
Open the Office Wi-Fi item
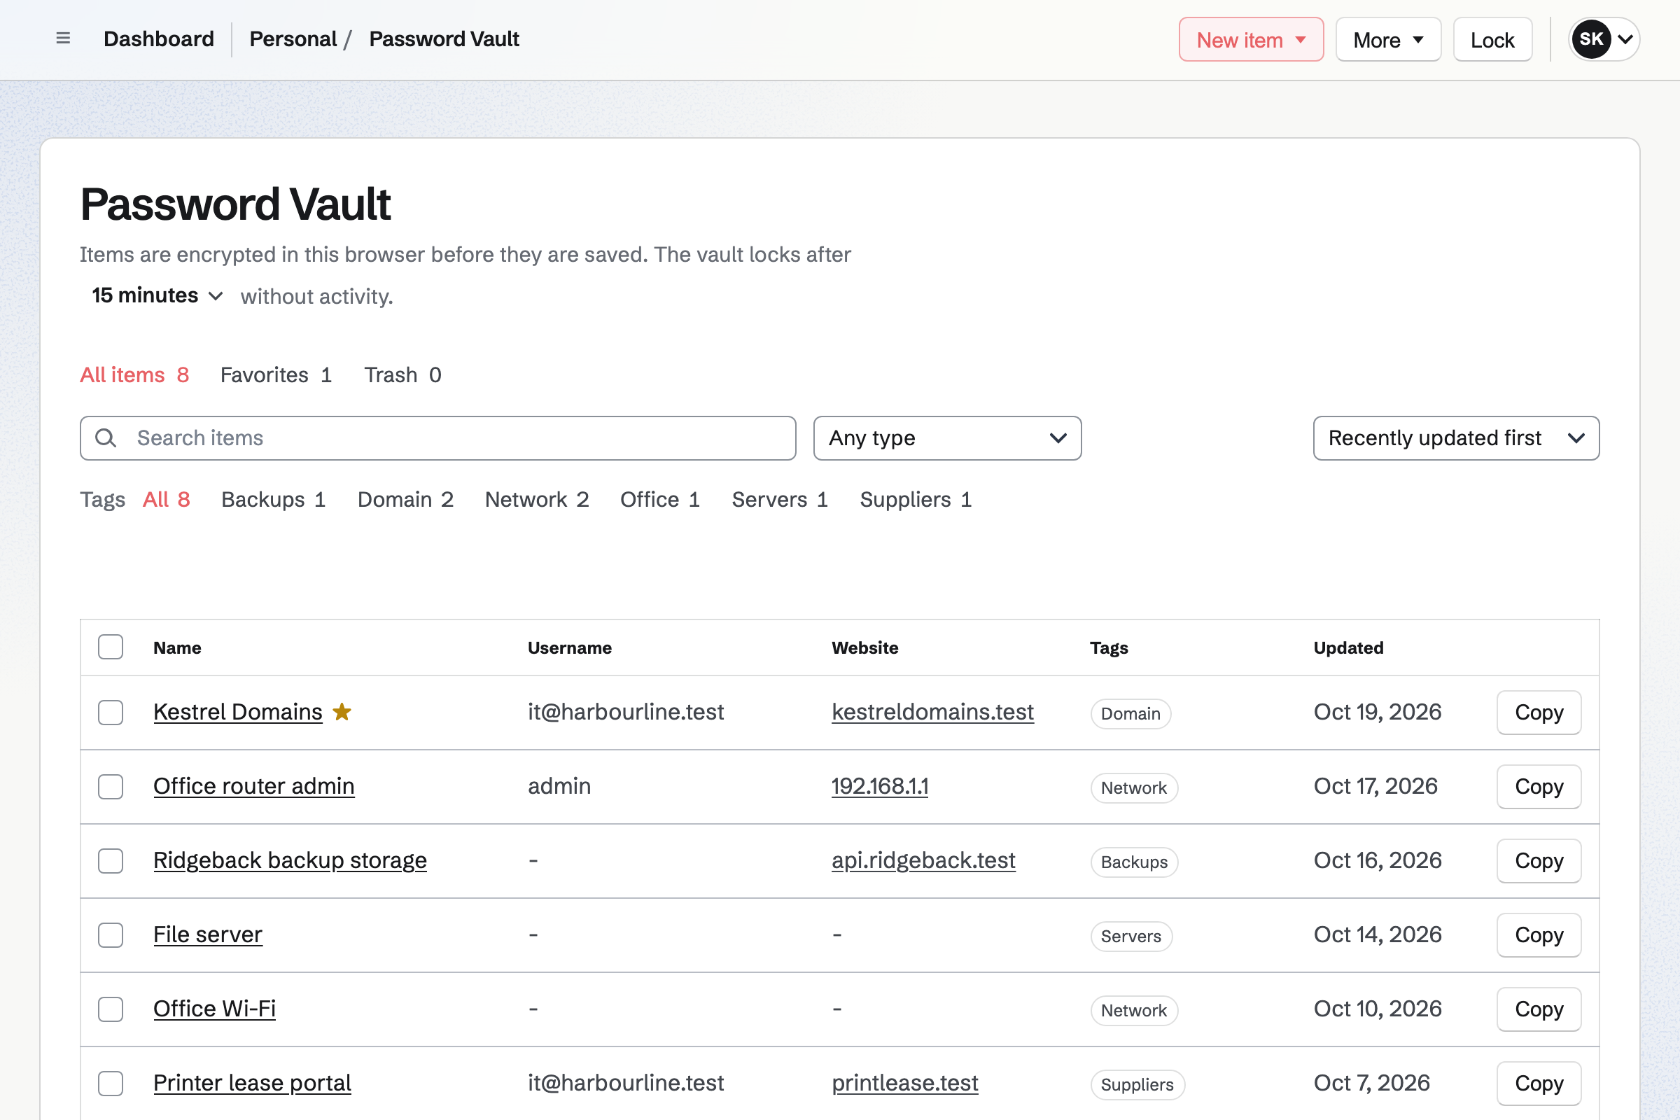pos(214,1009)
